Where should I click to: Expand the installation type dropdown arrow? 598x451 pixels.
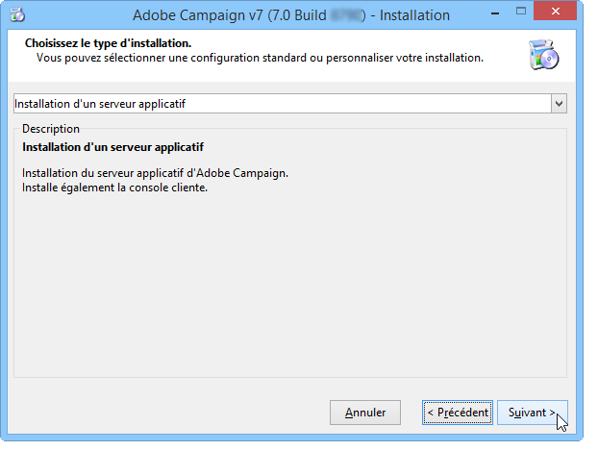559,104
